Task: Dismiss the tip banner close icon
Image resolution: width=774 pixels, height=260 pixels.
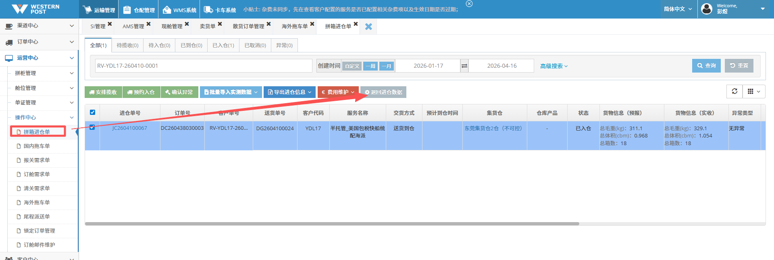Action: pos(469,4)
